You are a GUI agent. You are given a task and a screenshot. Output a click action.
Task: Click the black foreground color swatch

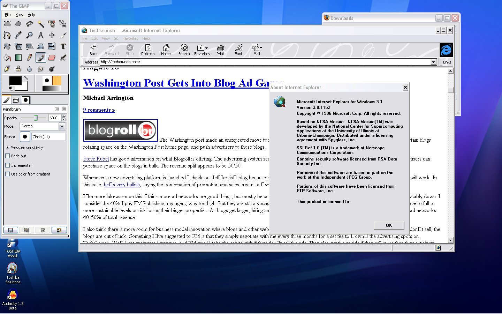(15, 81)
